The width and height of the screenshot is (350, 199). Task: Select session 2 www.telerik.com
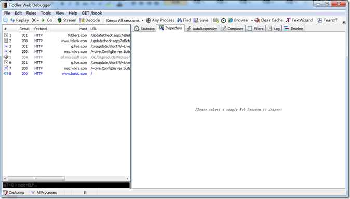[66, 41]
